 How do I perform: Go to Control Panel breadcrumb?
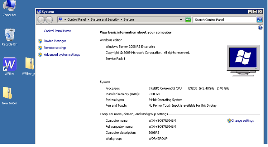pyautogui.click(x=76, y=20)
